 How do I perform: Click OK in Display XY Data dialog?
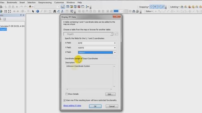click(95, 106)
